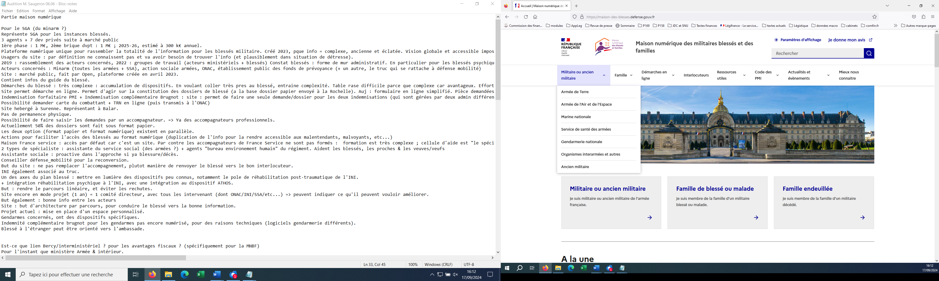939x281 pixels.
Task: Open the Affichage menu in Bloc-notes
Action: 57,11
